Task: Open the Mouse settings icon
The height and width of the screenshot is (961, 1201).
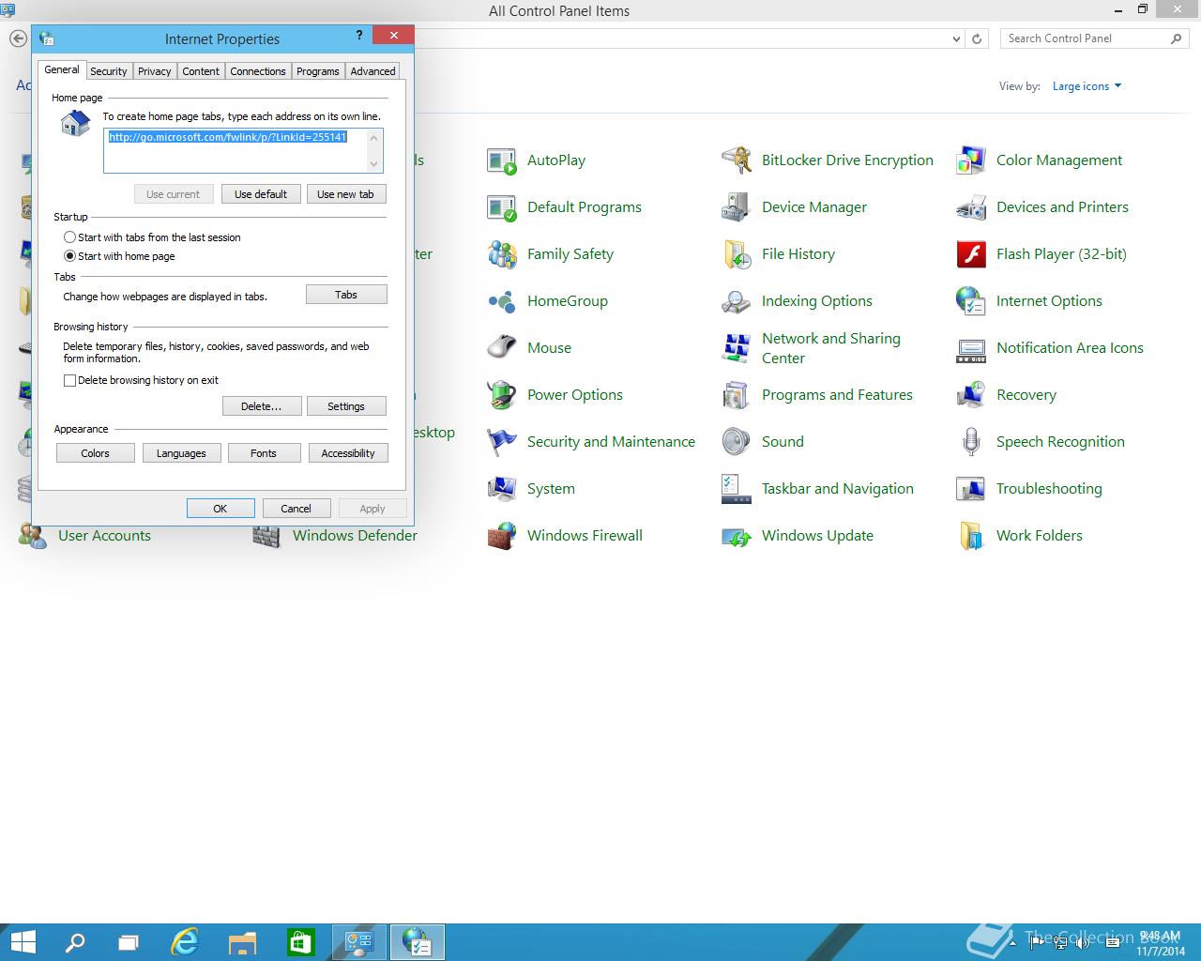Action: click(502, 348)
